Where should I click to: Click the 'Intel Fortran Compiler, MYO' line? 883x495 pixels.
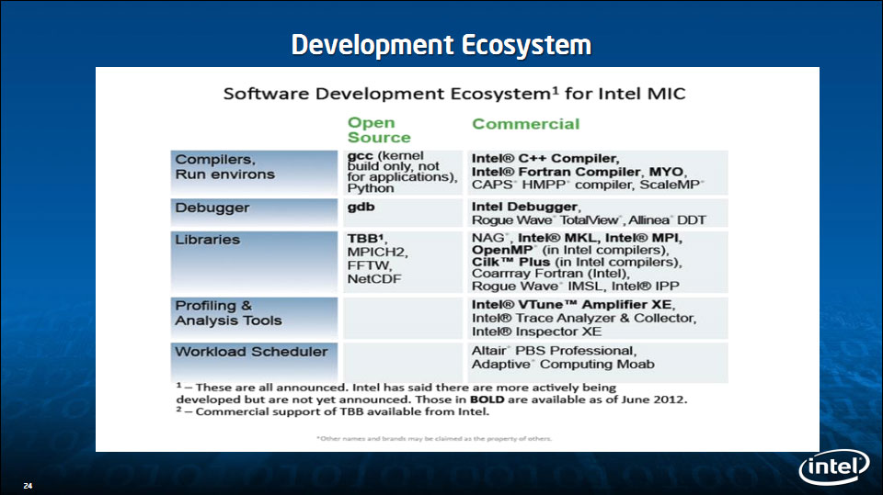pos(579,172)
